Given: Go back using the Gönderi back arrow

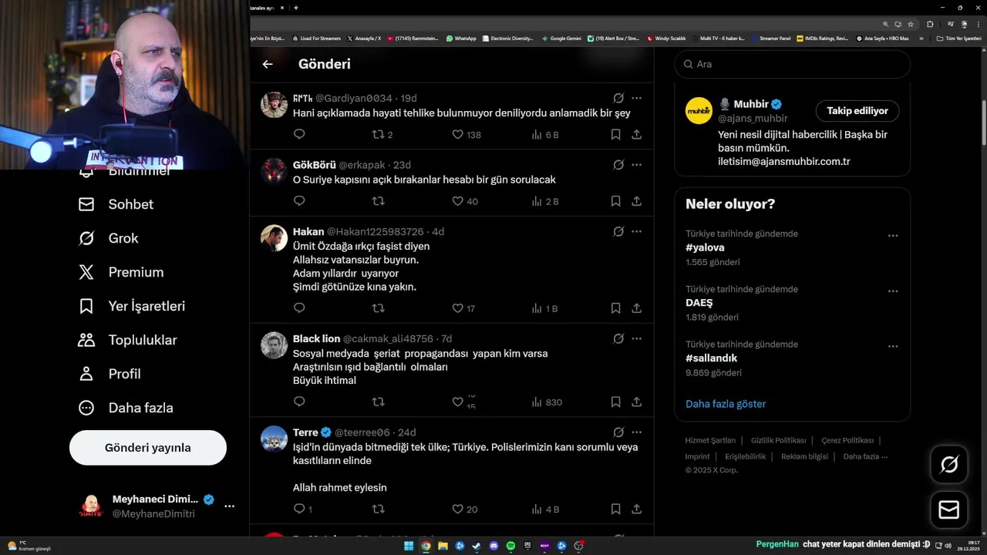Looking at the screenshot, I should coord(268,64).
